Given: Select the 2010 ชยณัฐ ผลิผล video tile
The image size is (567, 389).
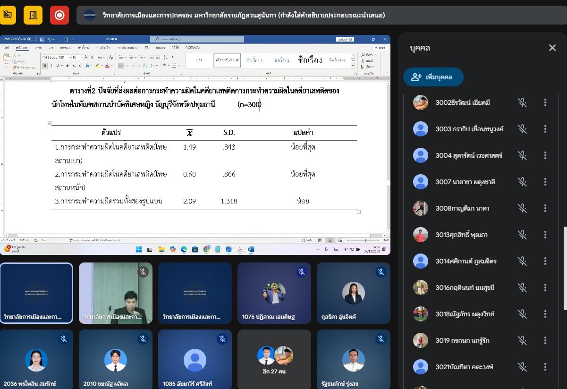Looking at the screenshot, I should coord(116,359).
